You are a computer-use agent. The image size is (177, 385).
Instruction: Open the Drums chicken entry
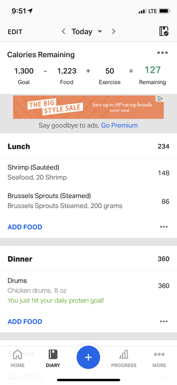(88, 291)
